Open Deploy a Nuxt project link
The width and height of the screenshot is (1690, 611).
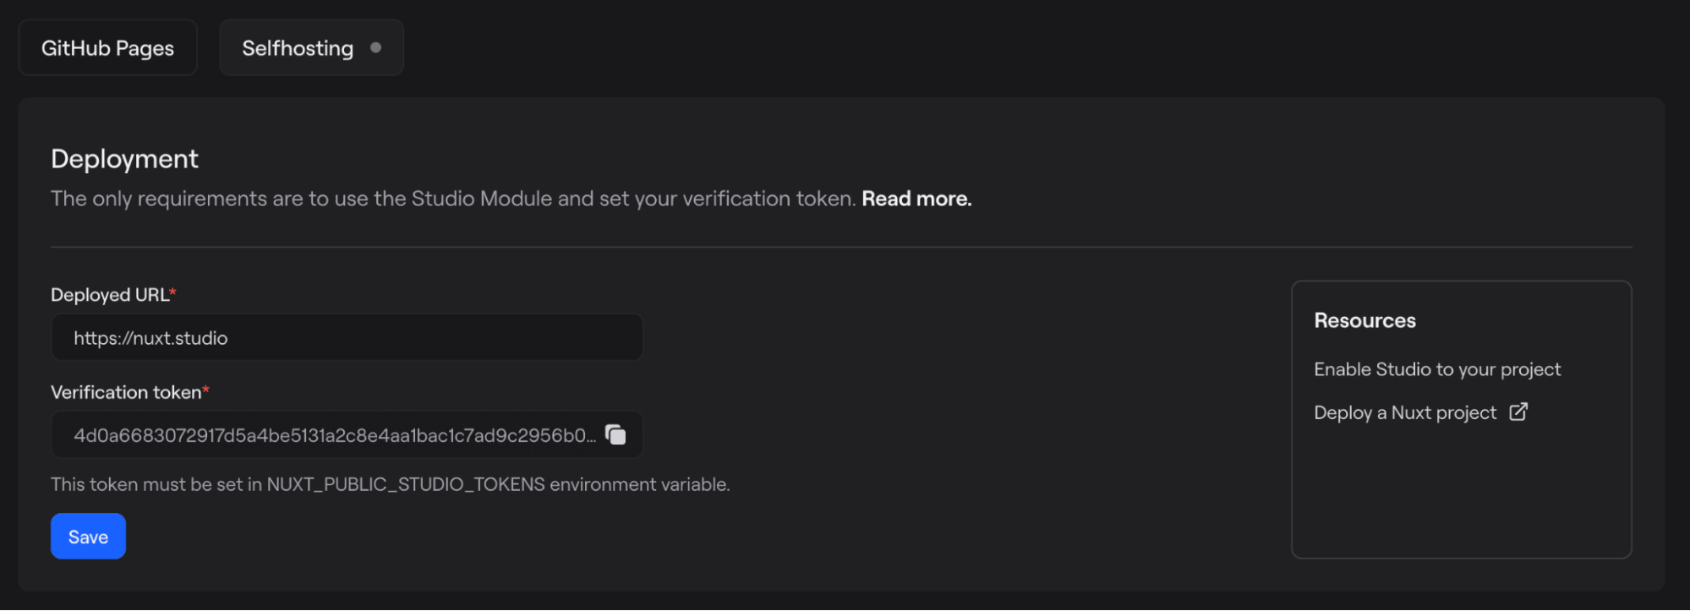click(1405, 412)
